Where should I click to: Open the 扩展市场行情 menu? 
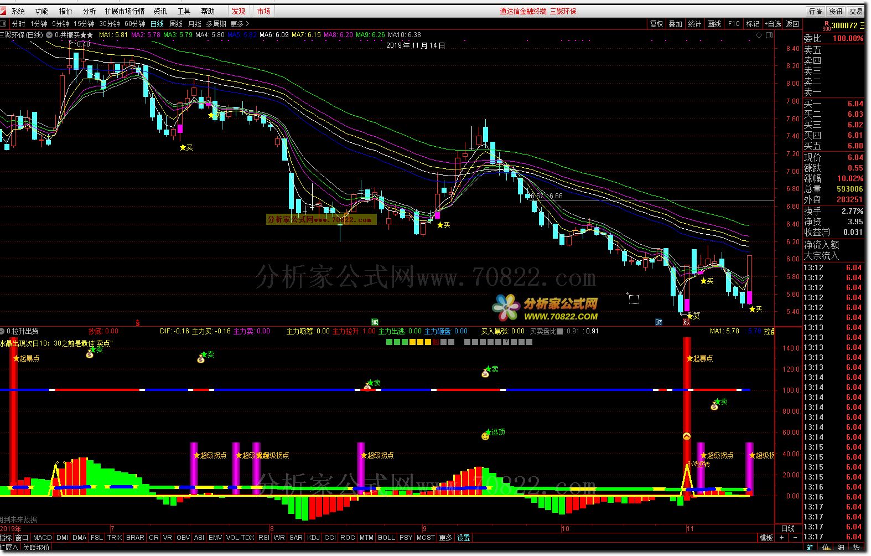click(x=125, y=11)
